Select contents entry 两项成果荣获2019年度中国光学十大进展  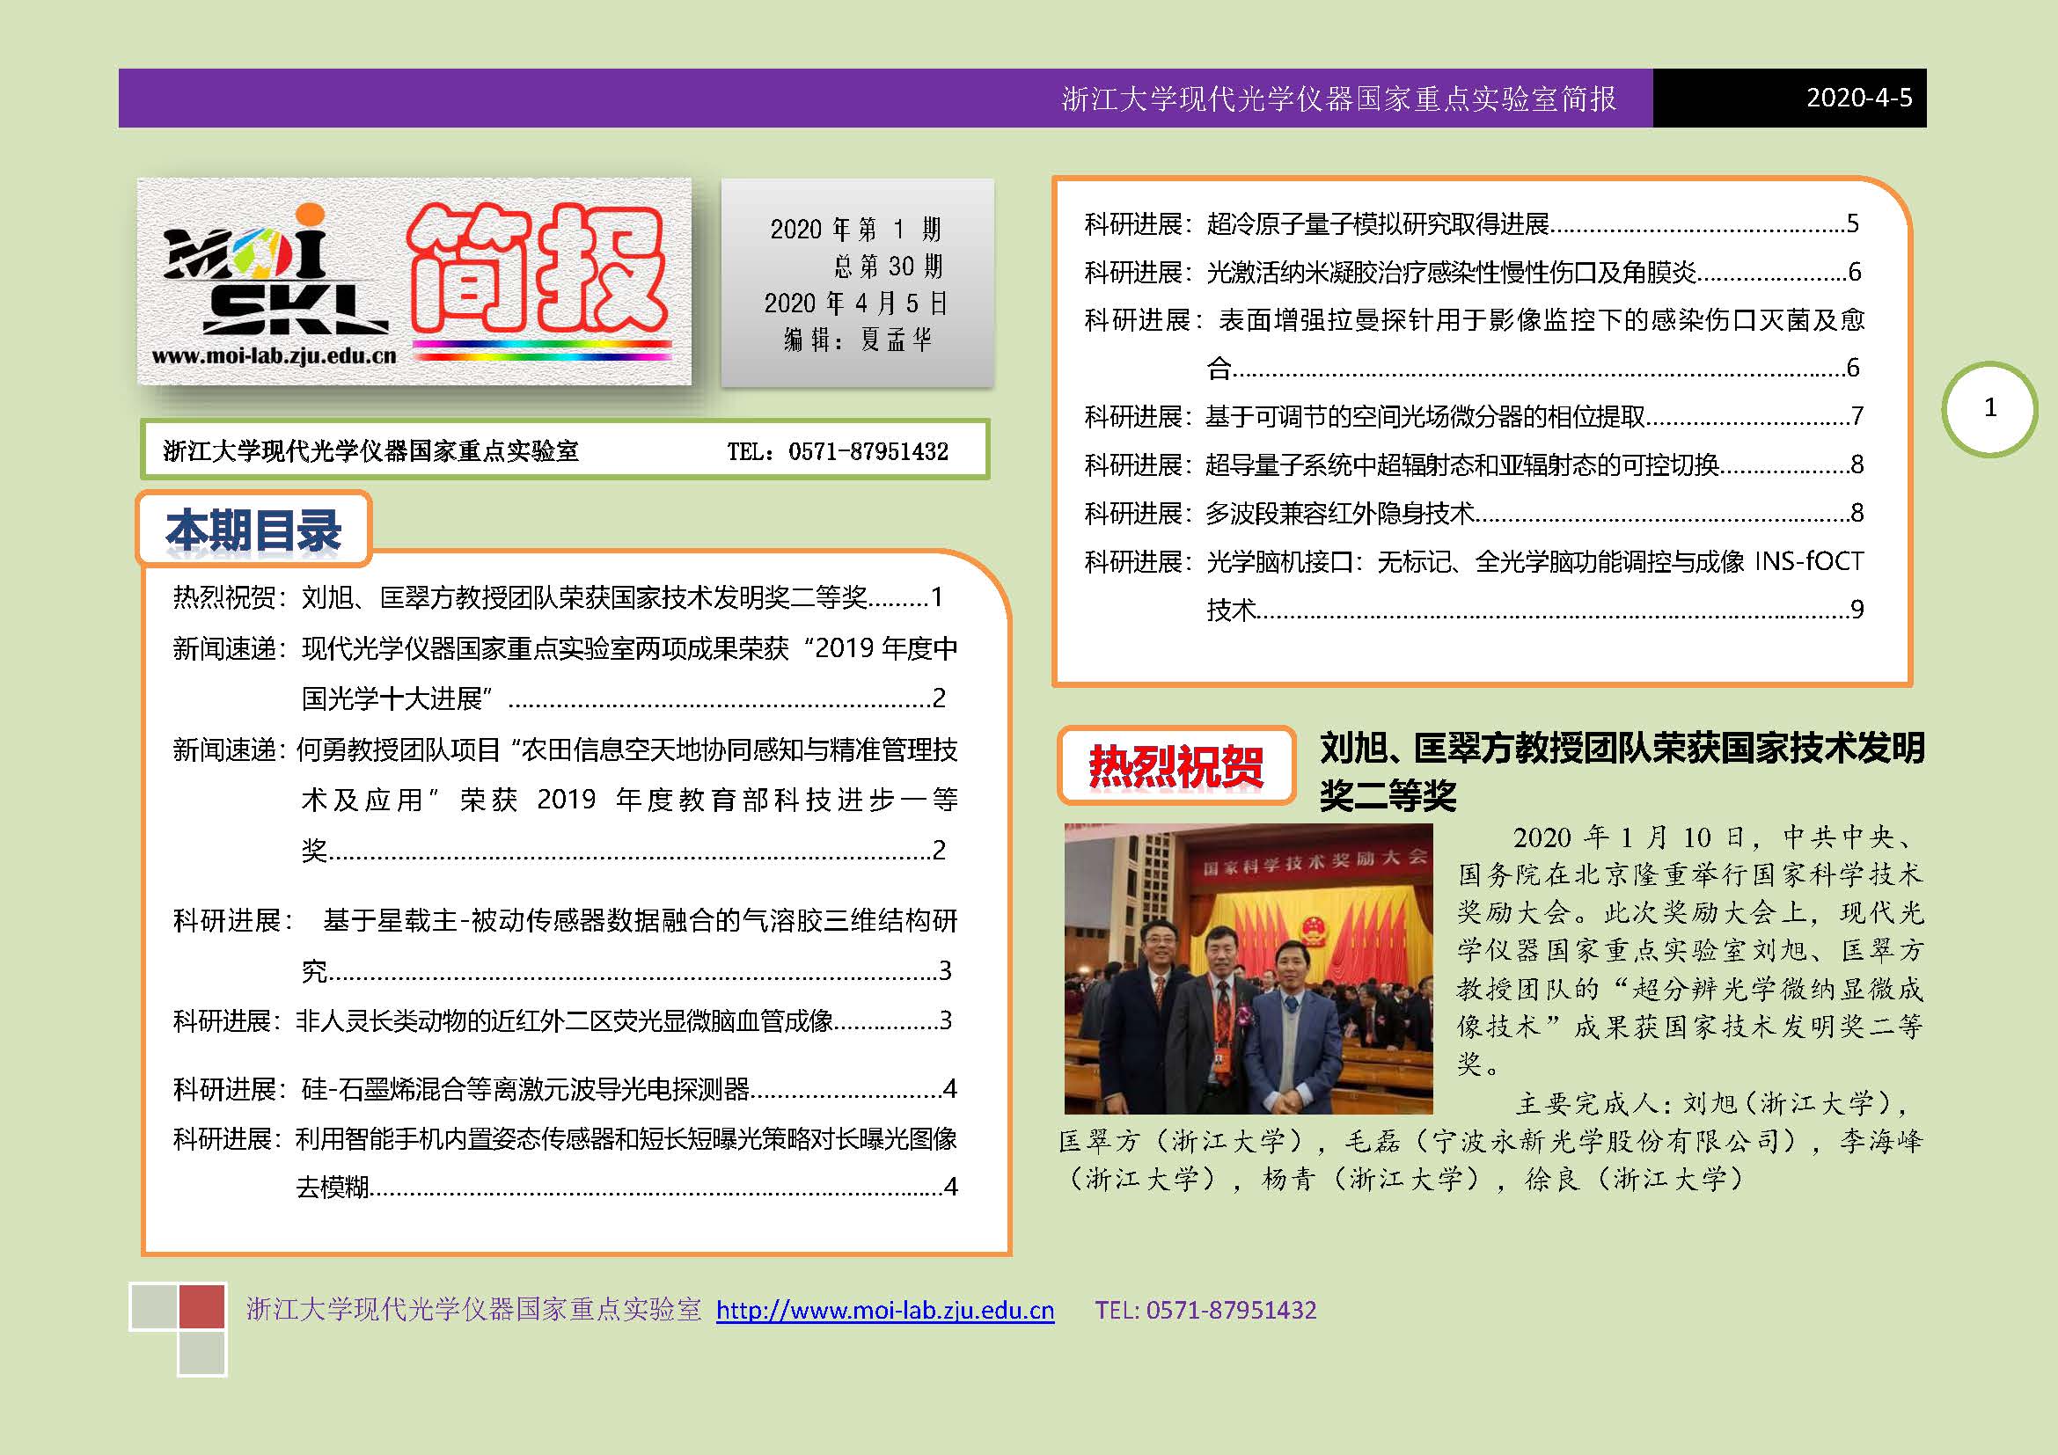click(x=565, y=673)
